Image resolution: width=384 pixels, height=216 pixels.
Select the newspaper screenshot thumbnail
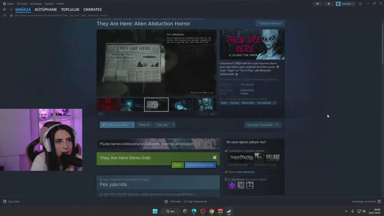(x=156, y=105)
